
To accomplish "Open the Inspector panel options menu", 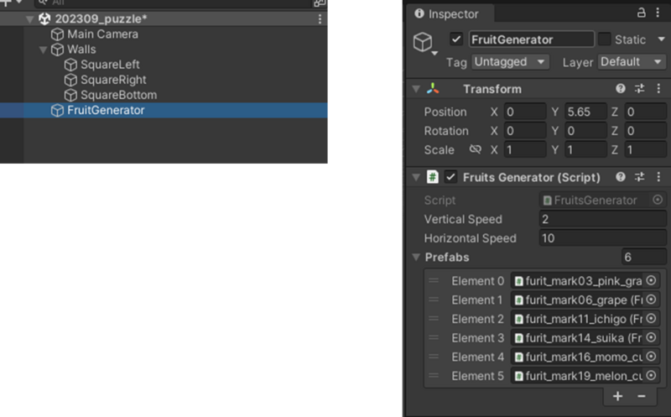I will tap(658, 13).
